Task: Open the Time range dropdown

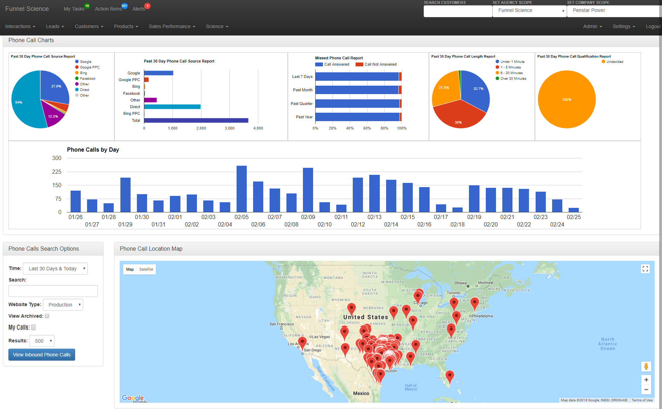Action: pos(55,269)
